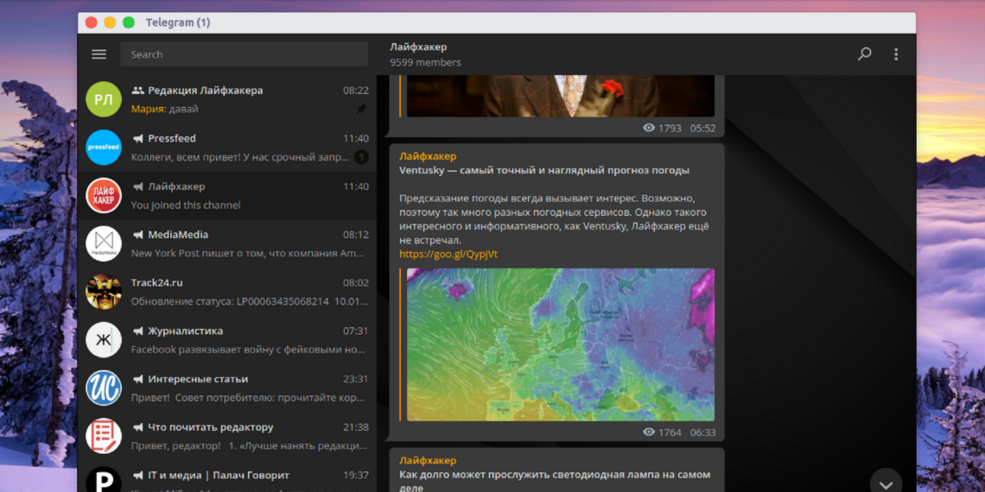Image resolution: width=985 pixels, height=492 pixels.
Task: Click the Журналистика channel avatar
Action: coord(104,340)
